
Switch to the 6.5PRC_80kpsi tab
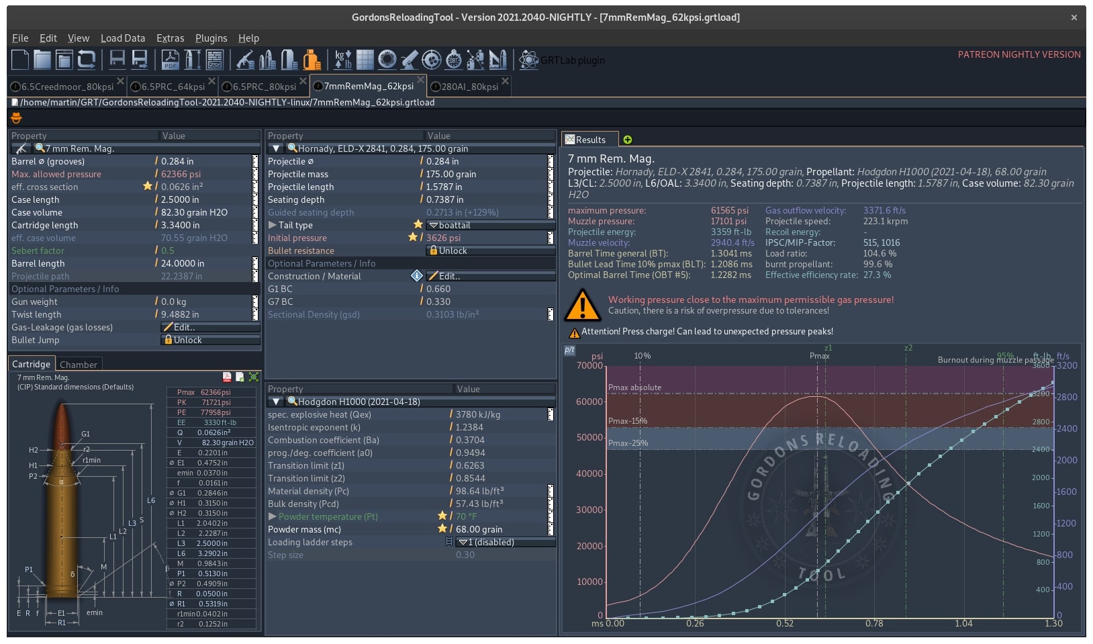pyautogui.click(x=264, y=86)
